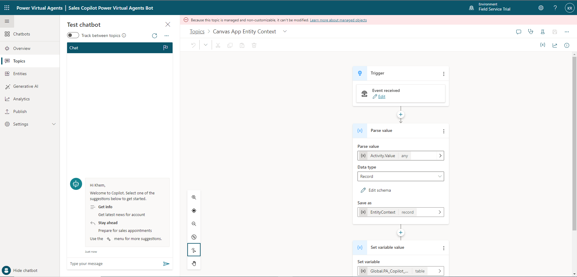The image size is (577, 277).
Task: Open the variables panel icon in toolbar
Action: pos(542,45)
